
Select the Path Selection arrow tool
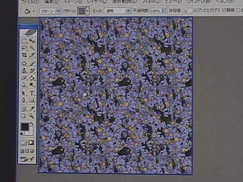click(24, 93)
